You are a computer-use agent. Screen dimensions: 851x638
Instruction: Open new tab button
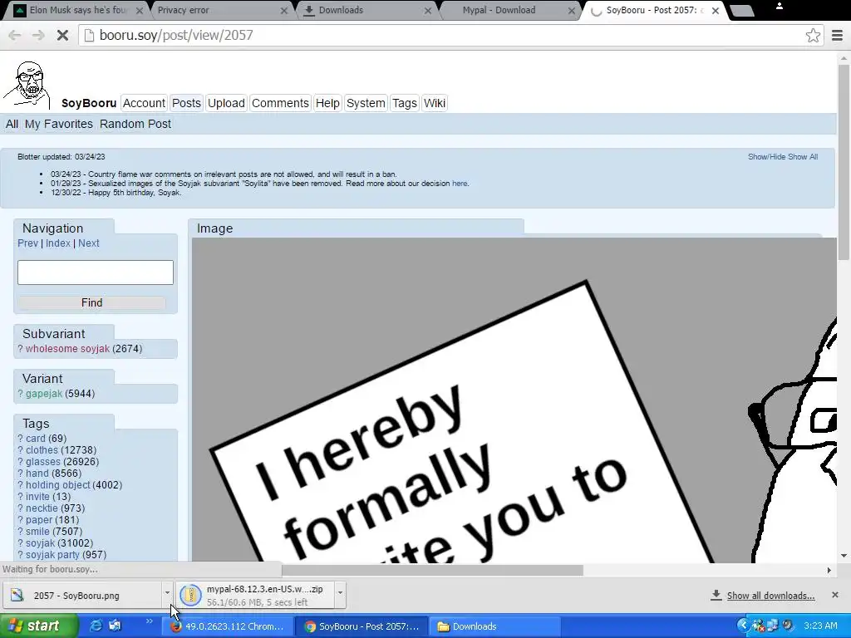click(741, 10)
